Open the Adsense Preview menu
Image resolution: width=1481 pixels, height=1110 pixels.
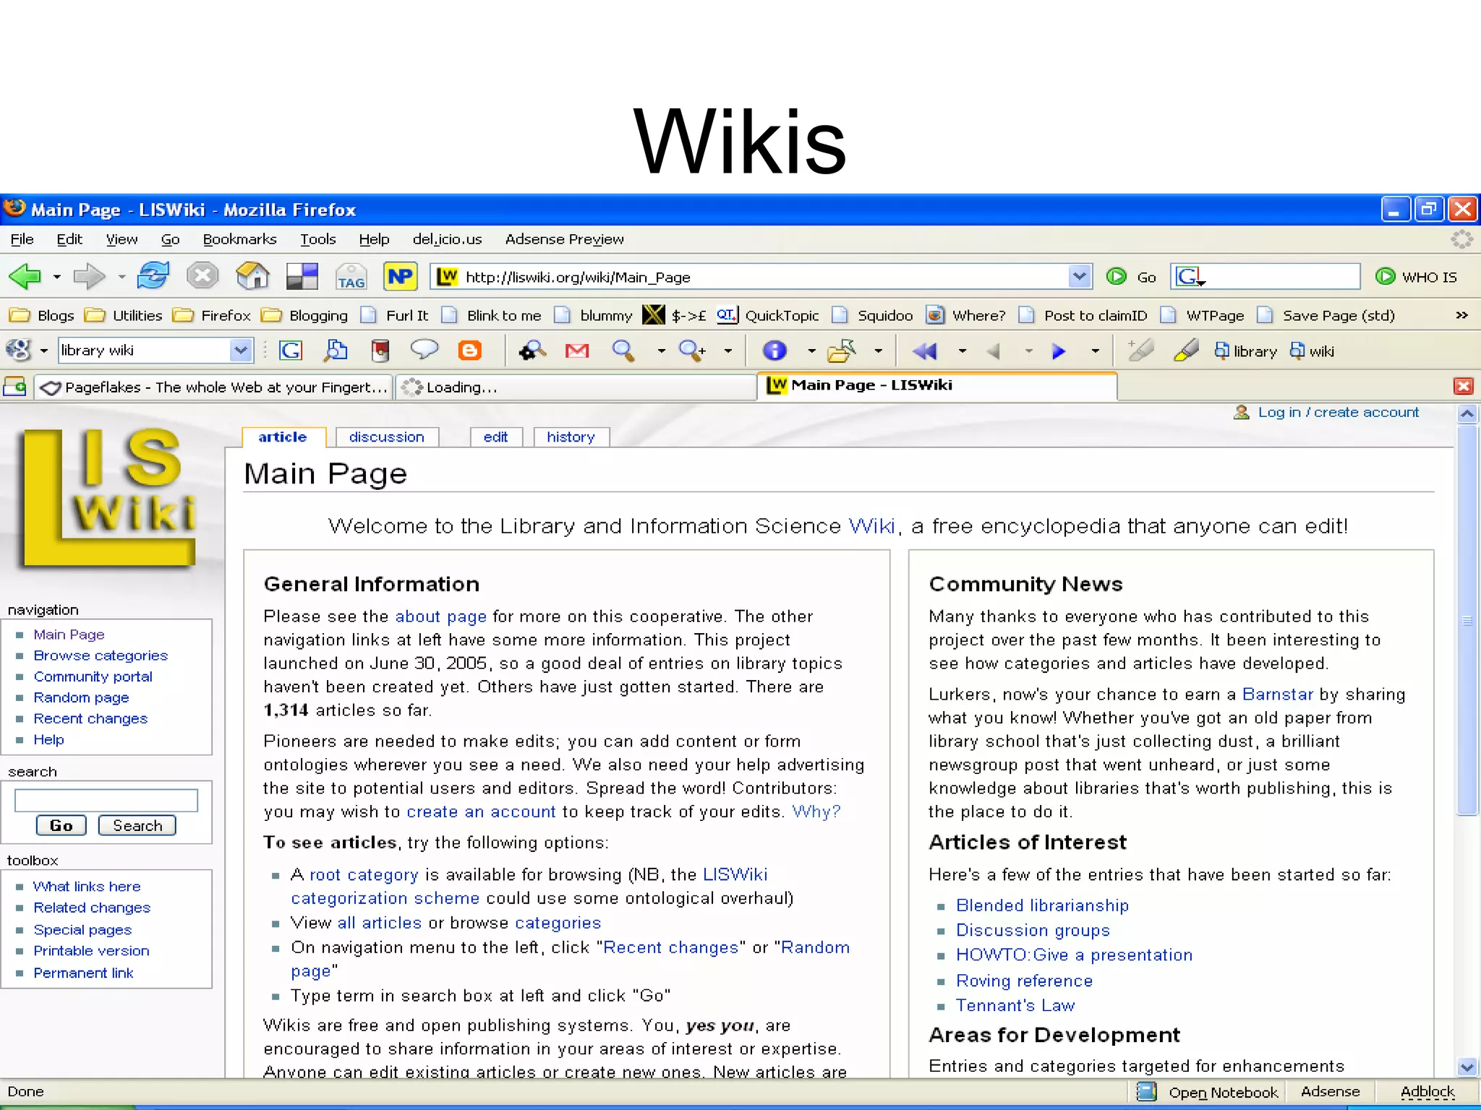(x=564, y=239)
